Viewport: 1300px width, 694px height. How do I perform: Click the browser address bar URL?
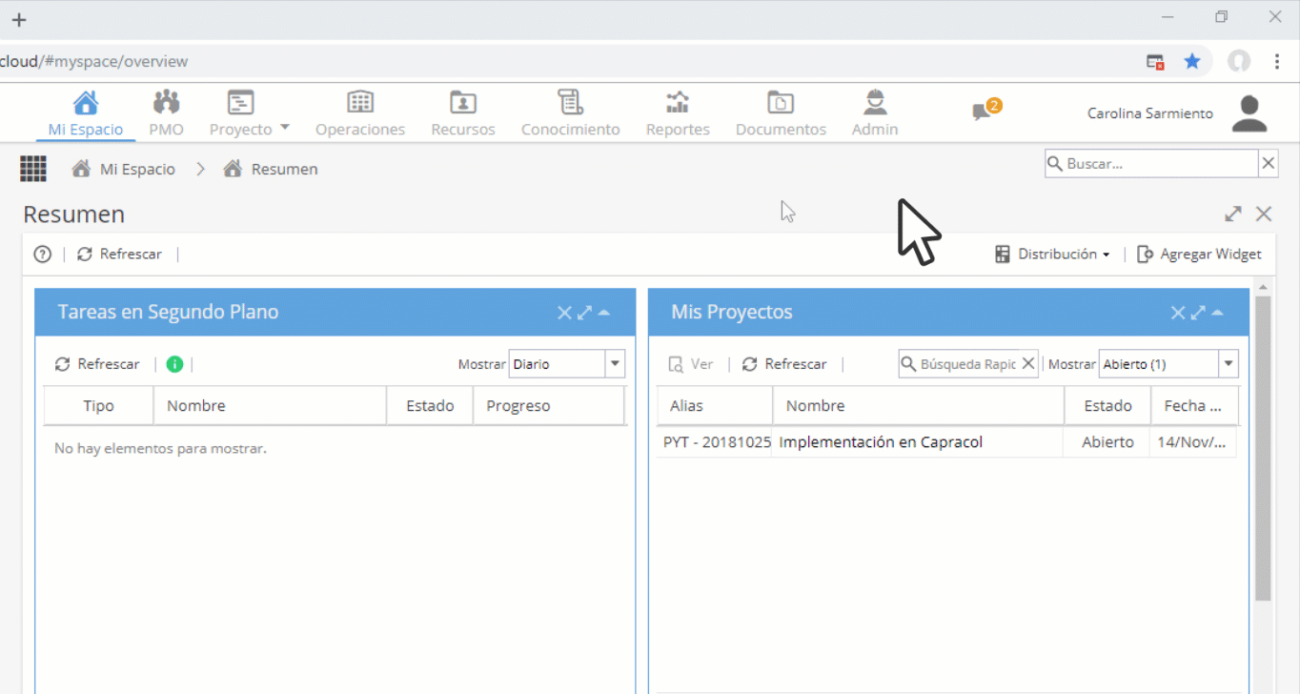93,62
